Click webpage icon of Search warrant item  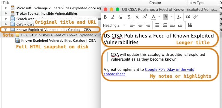click(x=13, y=19)
